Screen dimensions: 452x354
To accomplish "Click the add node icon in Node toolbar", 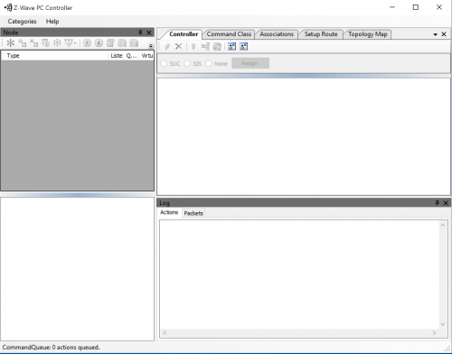I will 23,43.
